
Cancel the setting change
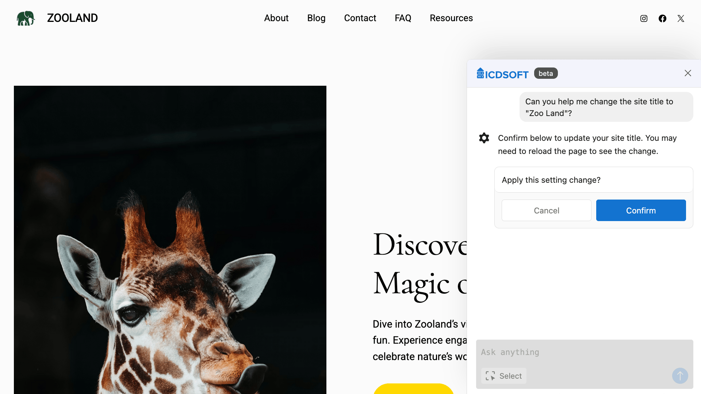click(x=546, y=210)
